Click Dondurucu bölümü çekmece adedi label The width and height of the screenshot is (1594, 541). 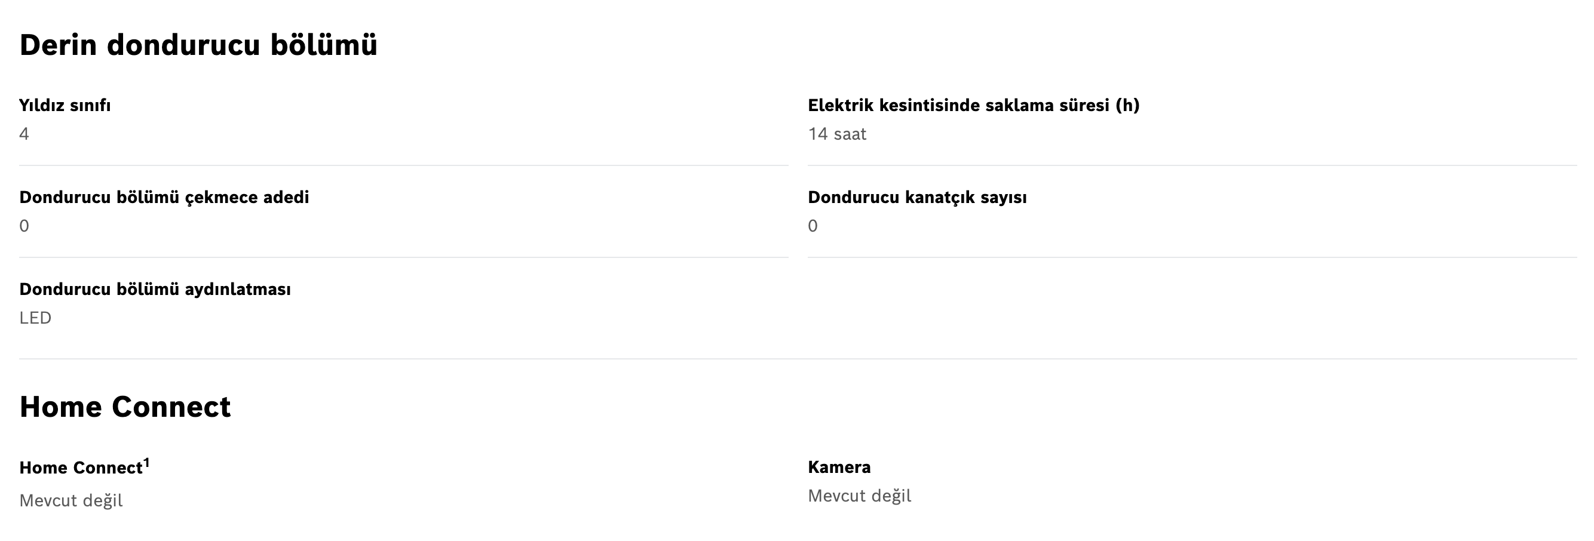point(164,198)
